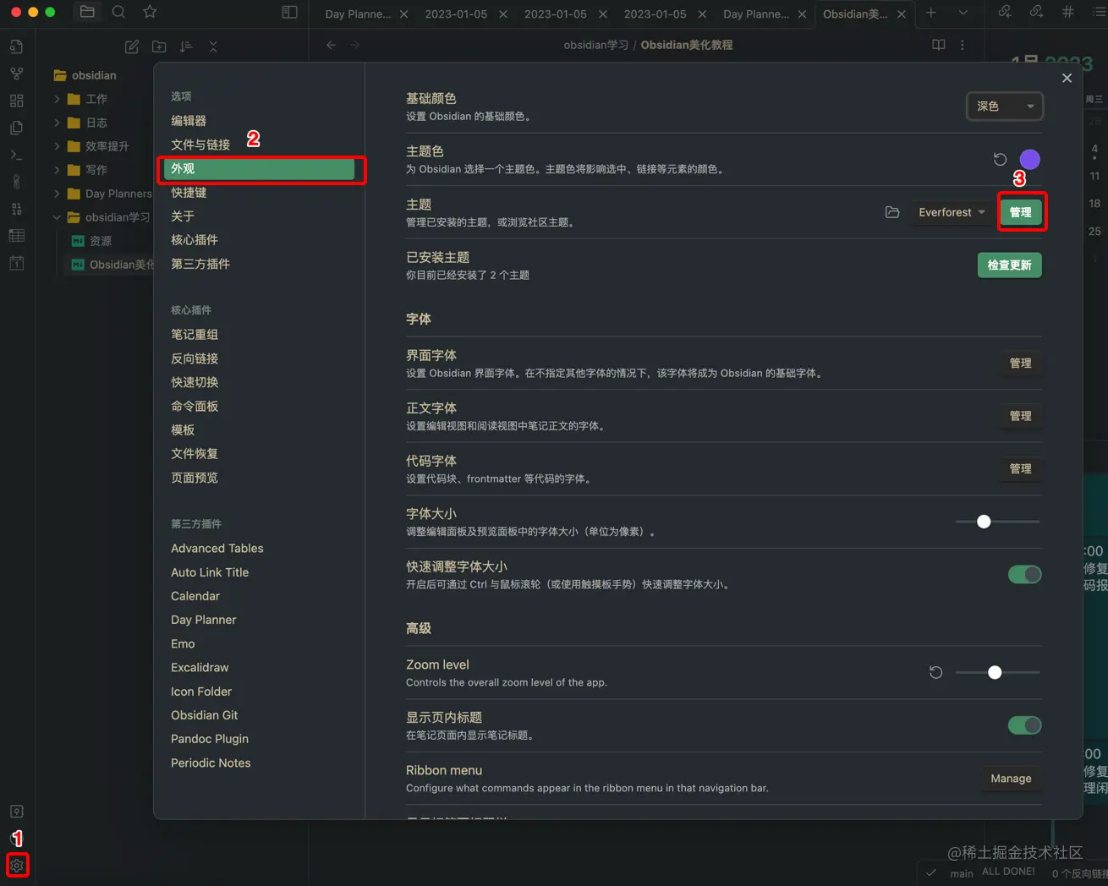Reset the Zoom level icon

[935, 672]
